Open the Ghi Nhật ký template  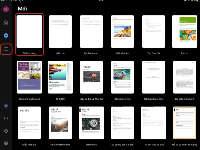pyautogui.click(x=122, y=32)
